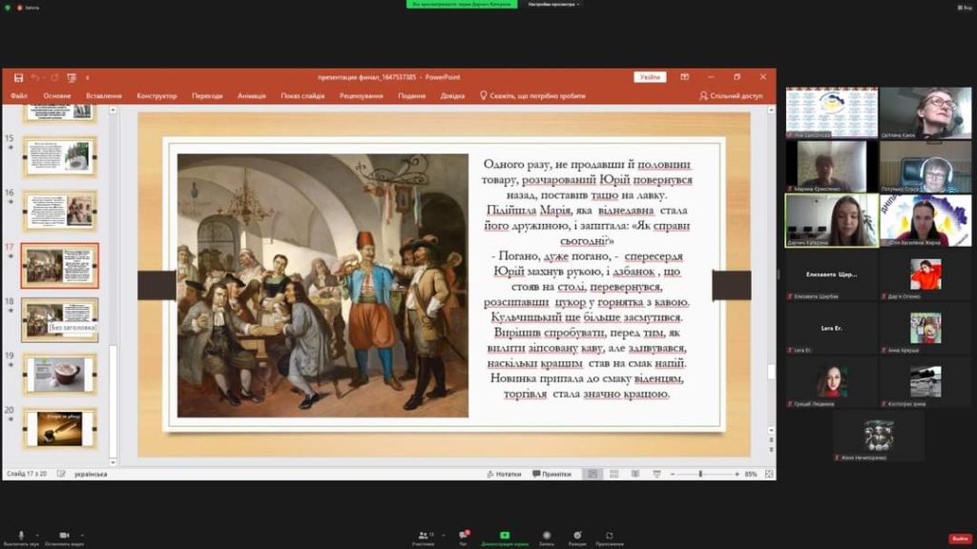Open the Довідка tab
977x549 pixels.
click(452, 96)
